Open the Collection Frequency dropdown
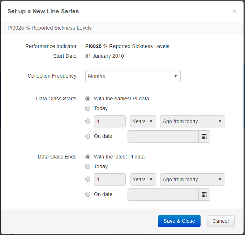The width and height of the screenshot is (245, 235). (133, 76)
